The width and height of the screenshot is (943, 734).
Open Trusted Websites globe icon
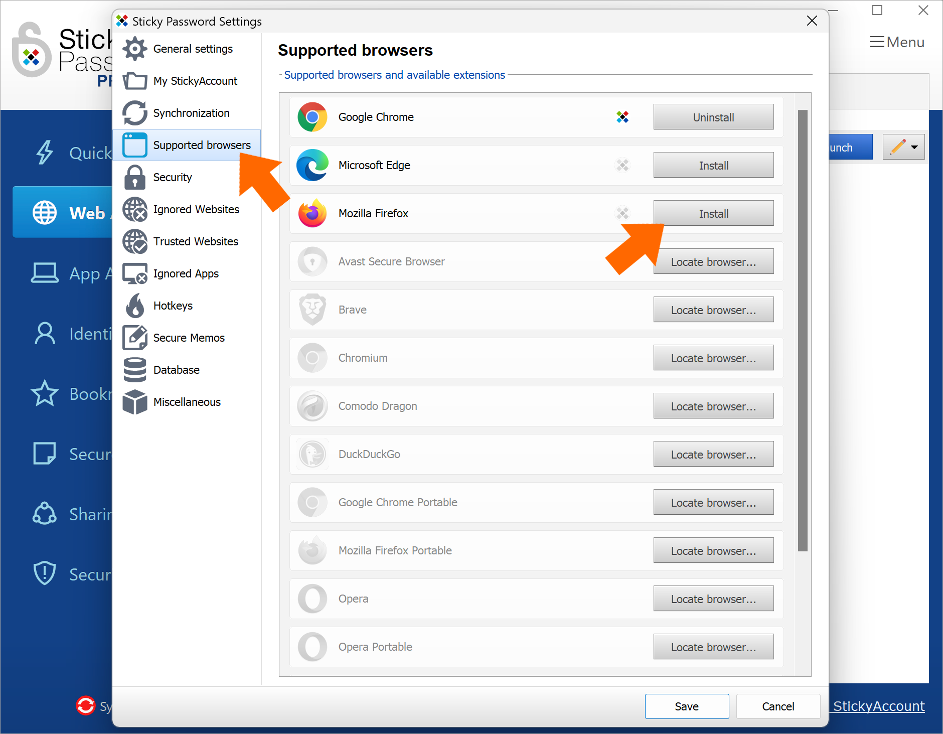135,241
